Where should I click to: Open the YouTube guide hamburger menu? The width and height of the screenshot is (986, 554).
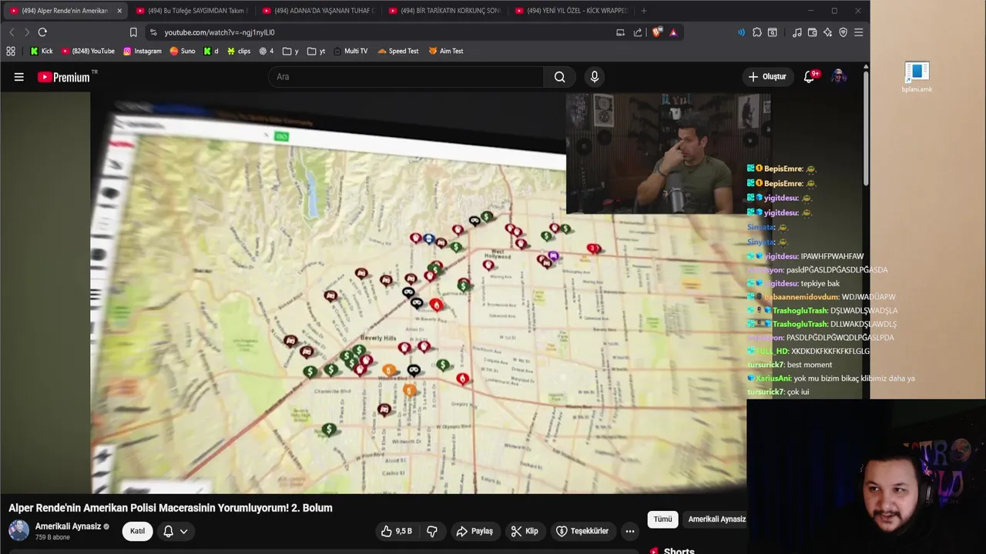19,77
